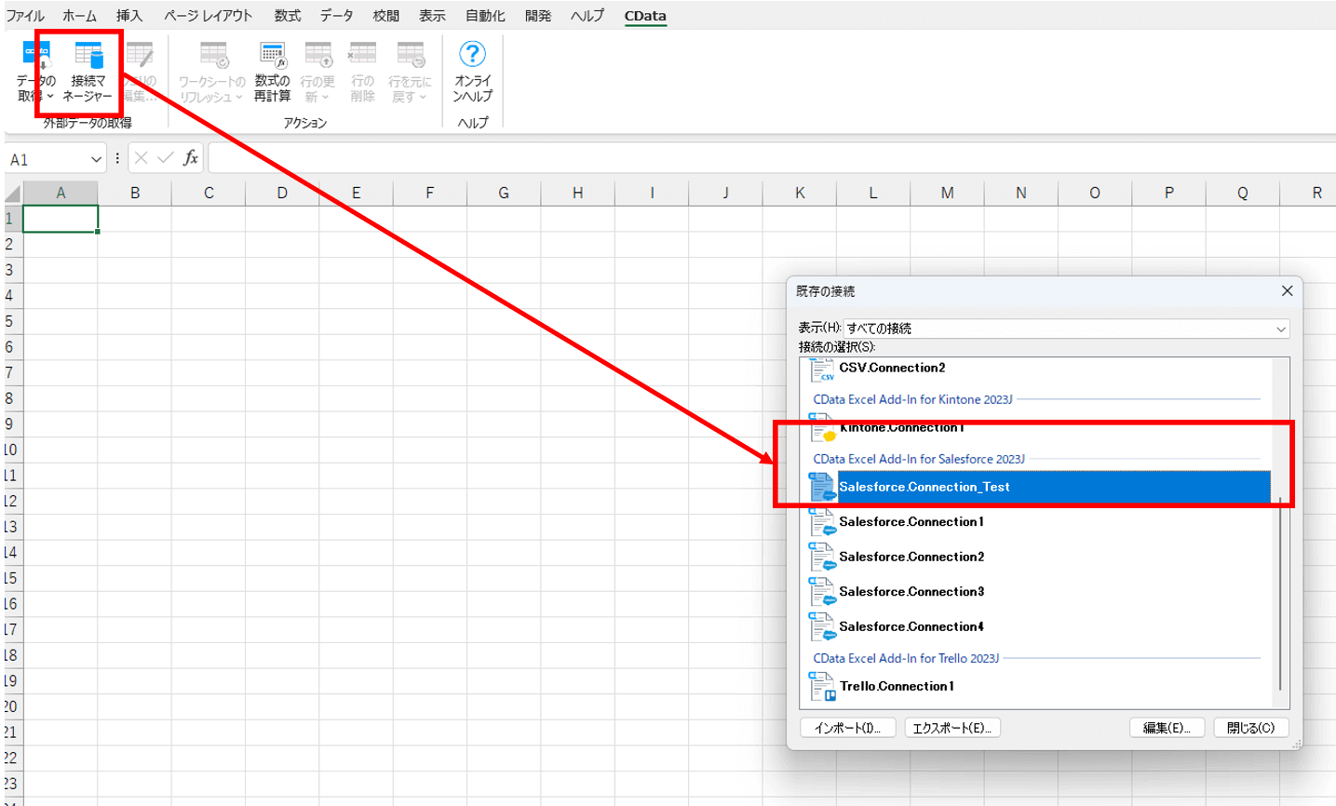Select column header D
This screenshot has width=1336, height=806.
click(x=282, y=193)
